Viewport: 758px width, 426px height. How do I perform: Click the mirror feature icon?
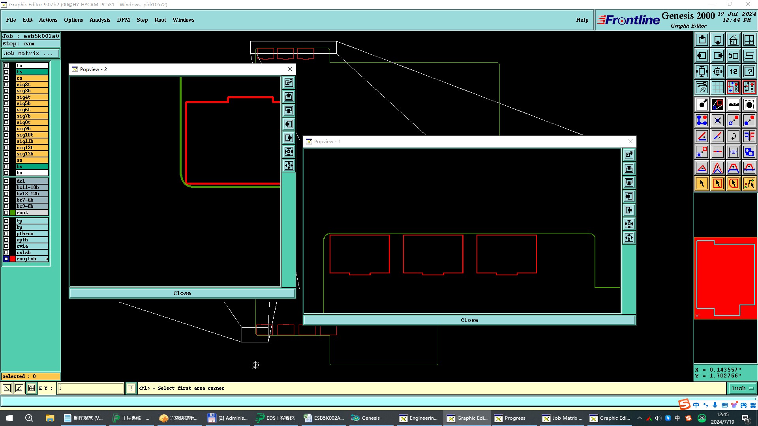coord(749,136)
